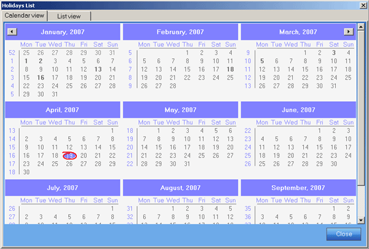369x249 pixels.
Task: Select the circled date April 19
Action: [x=69, y=156]
